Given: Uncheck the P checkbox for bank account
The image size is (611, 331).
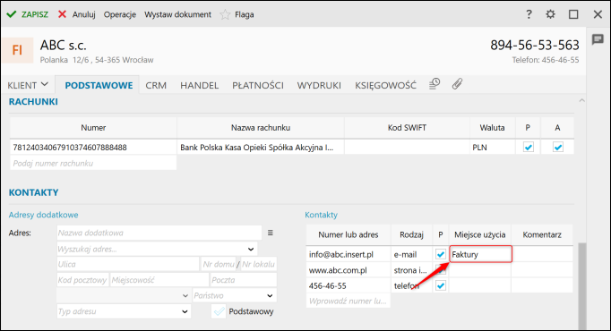Looking at the screenshot, I should [529, 147].
